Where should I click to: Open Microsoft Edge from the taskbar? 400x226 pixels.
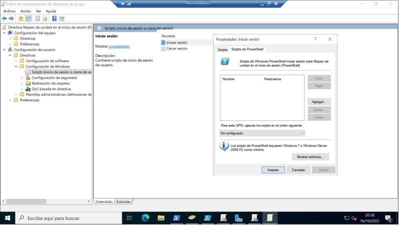(x=145, y=218)
